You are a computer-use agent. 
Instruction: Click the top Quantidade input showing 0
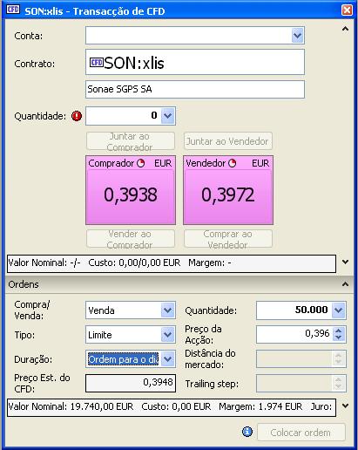[124, 116]
